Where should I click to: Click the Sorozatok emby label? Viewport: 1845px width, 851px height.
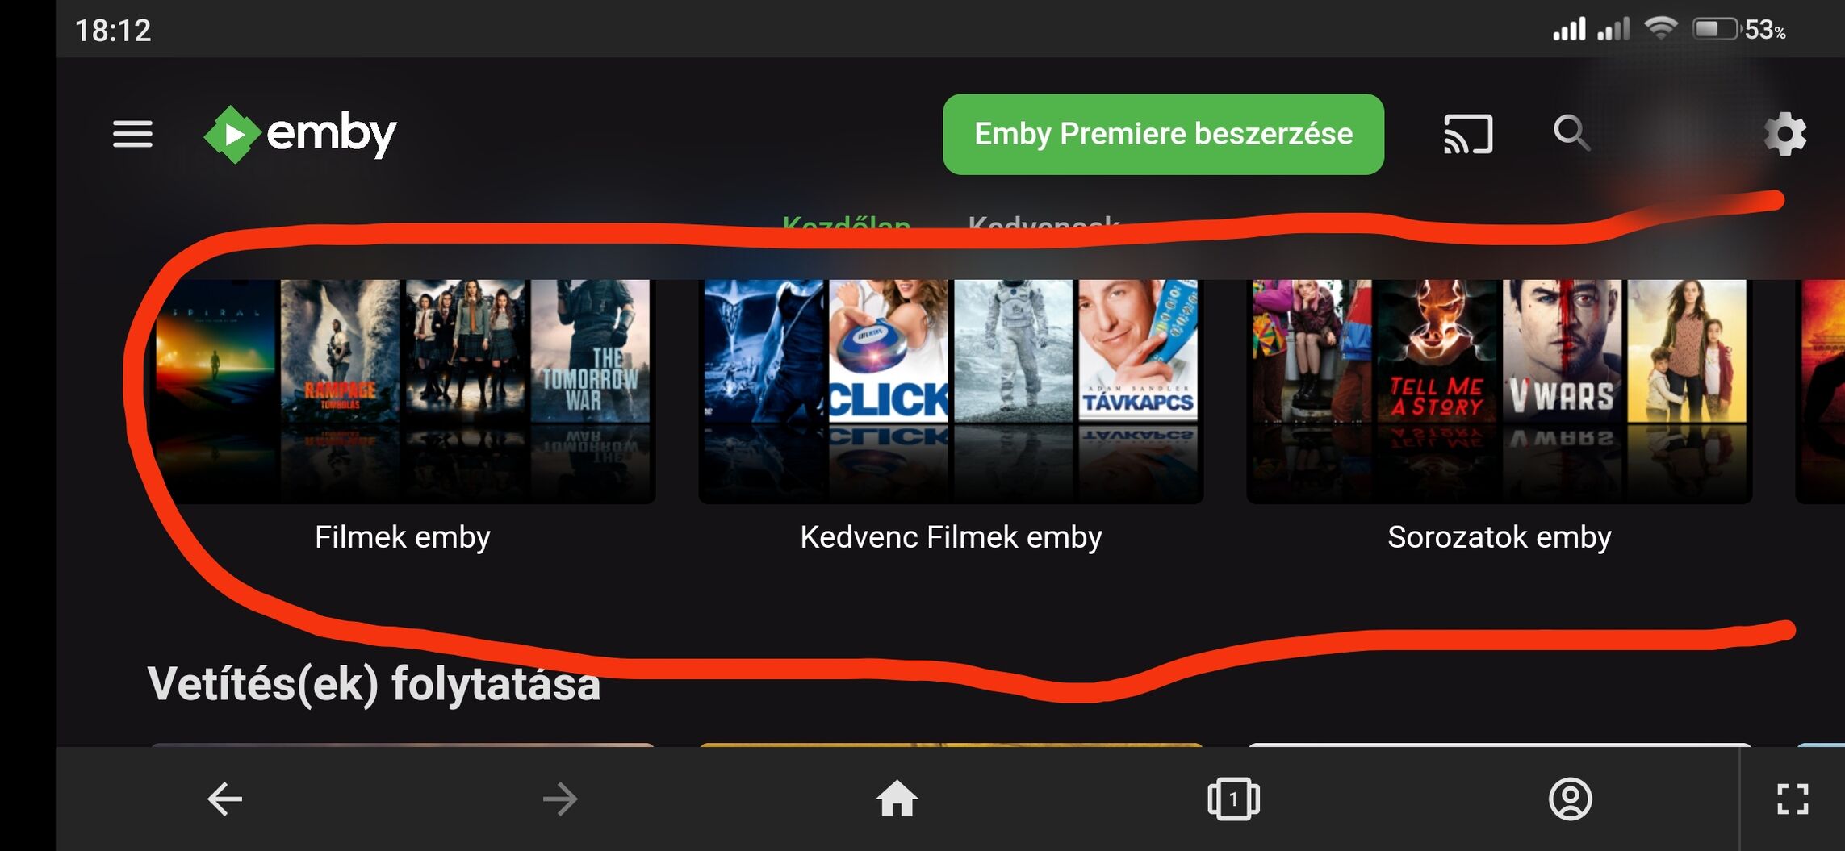[1499, 537]
